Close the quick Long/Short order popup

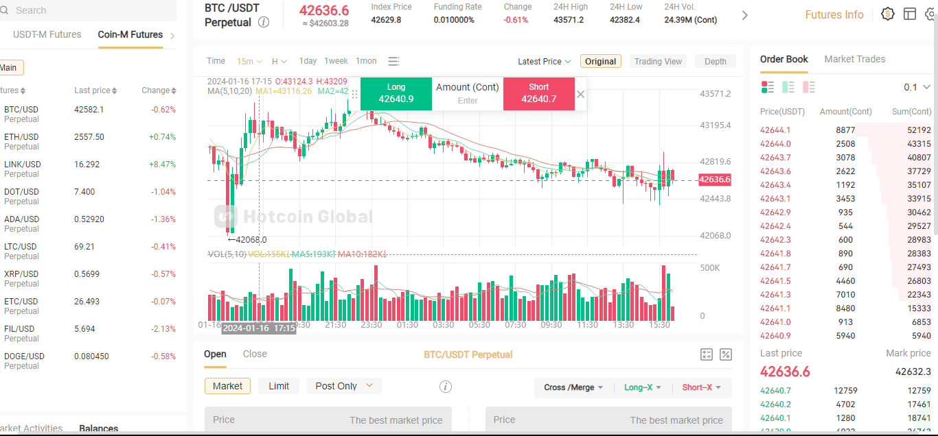581,95
